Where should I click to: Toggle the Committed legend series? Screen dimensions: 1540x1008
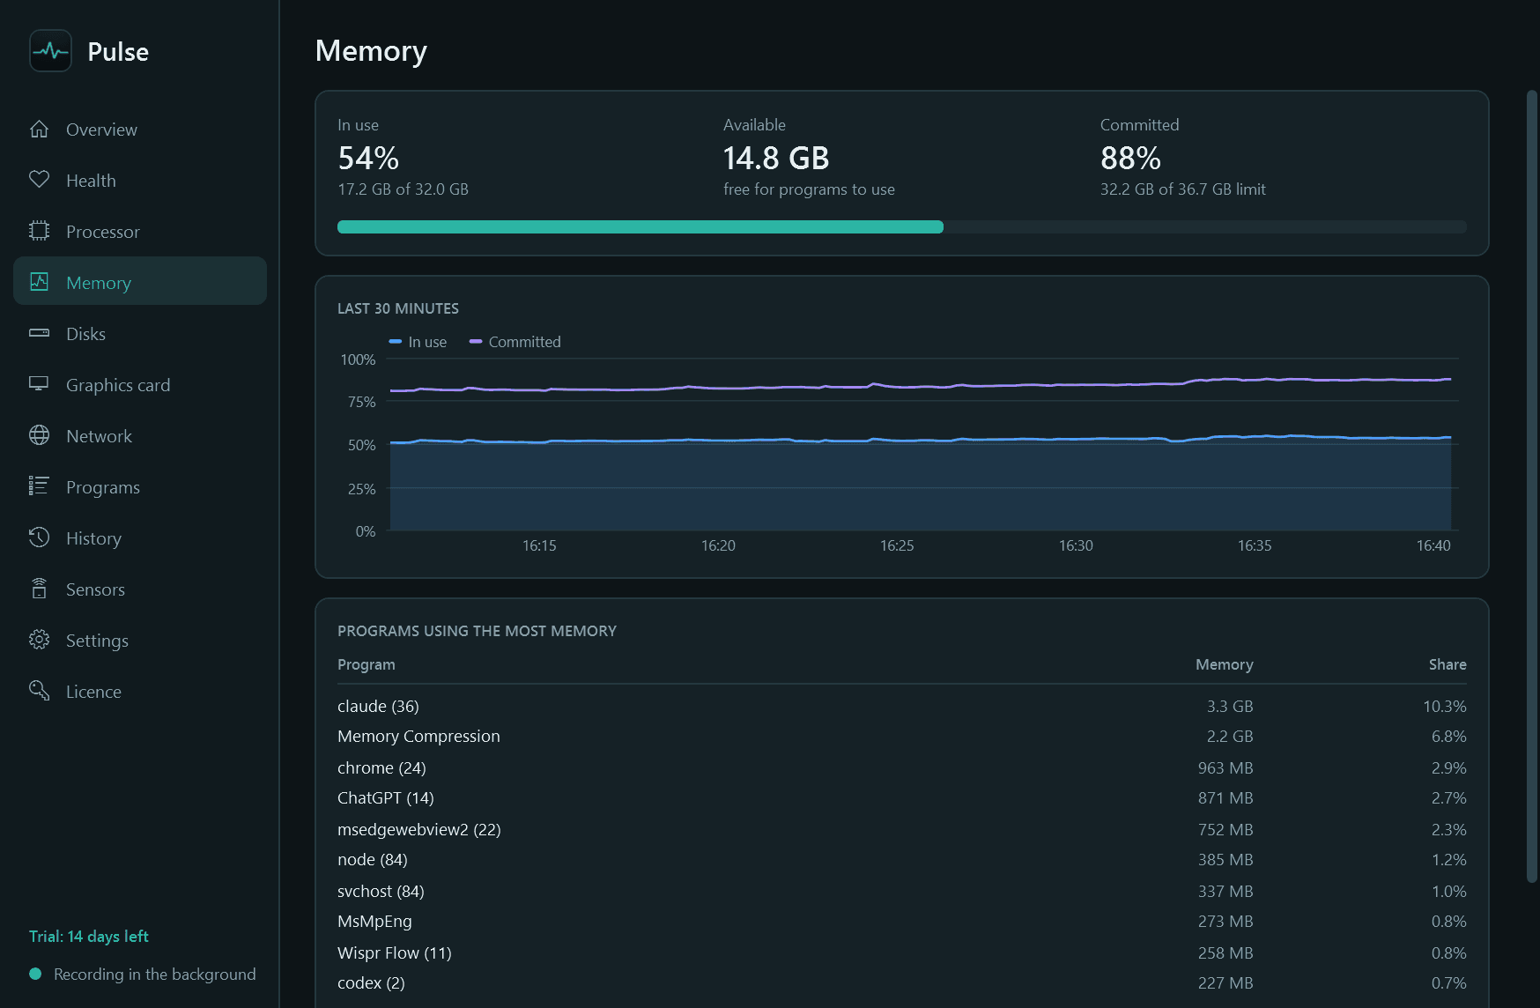[515, 342]
